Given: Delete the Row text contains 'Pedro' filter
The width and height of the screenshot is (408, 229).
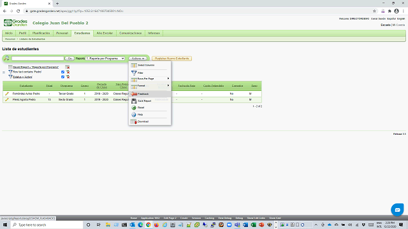Looking at the screenshot, I should (68, 72).
